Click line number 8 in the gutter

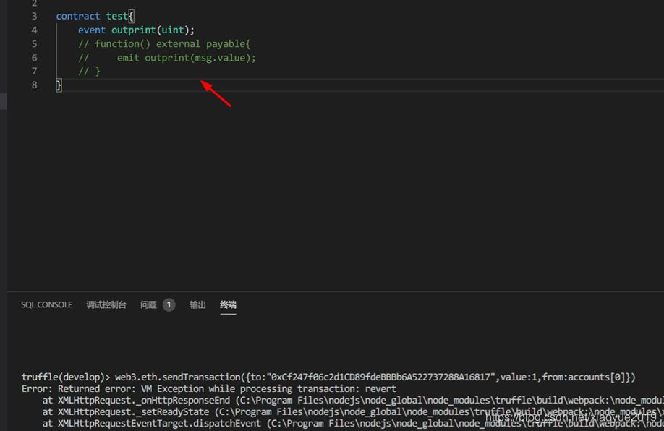pos(34,85)
